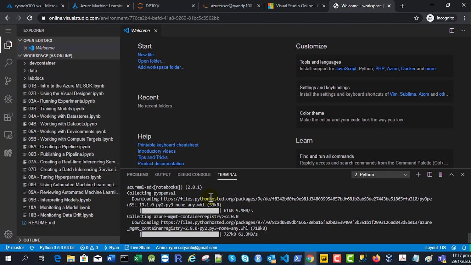The width and height of the screenshot is (471, 265).
Task: Split the editor right
Action: click(x=451, y=31)
